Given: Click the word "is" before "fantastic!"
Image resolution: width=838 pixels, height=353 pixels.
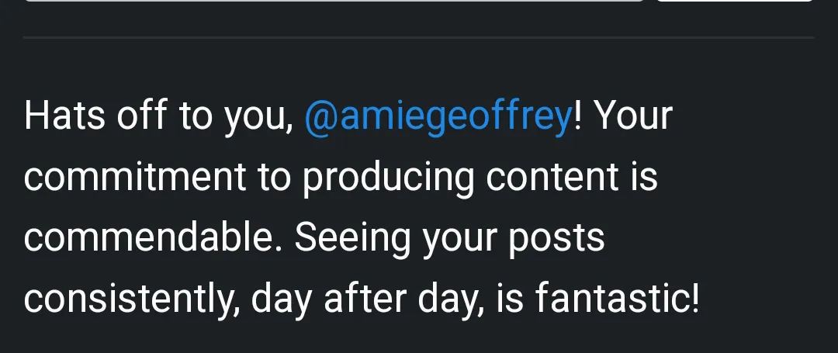Looking at the screenshot, I should tap(510, 298).
